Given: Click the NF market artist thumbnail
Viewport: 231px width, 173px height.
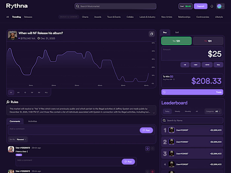Looking at the screenshot, I should tap(13, 36).
